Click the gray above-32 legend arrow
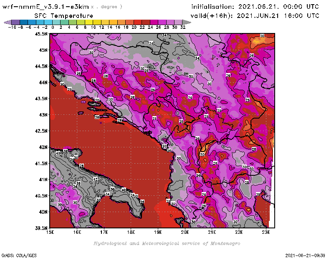The width and height of the screenshot is (334, 258). pos(187,22)
